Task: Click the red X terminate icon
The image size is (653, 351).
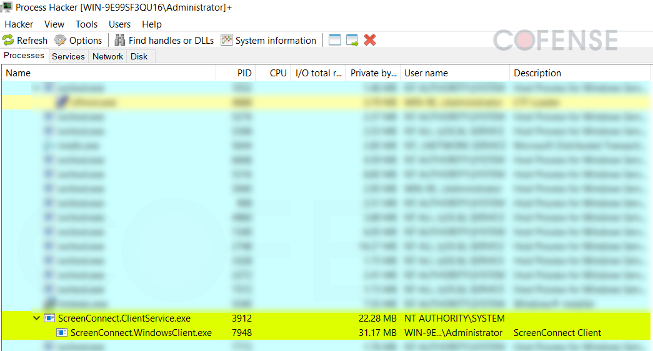Action: coord(370,40)
